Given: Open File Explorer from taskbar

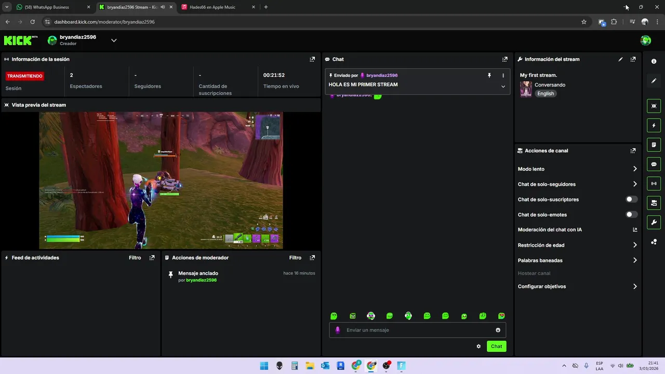Looking at the screenshot, I should coord(310,366).
